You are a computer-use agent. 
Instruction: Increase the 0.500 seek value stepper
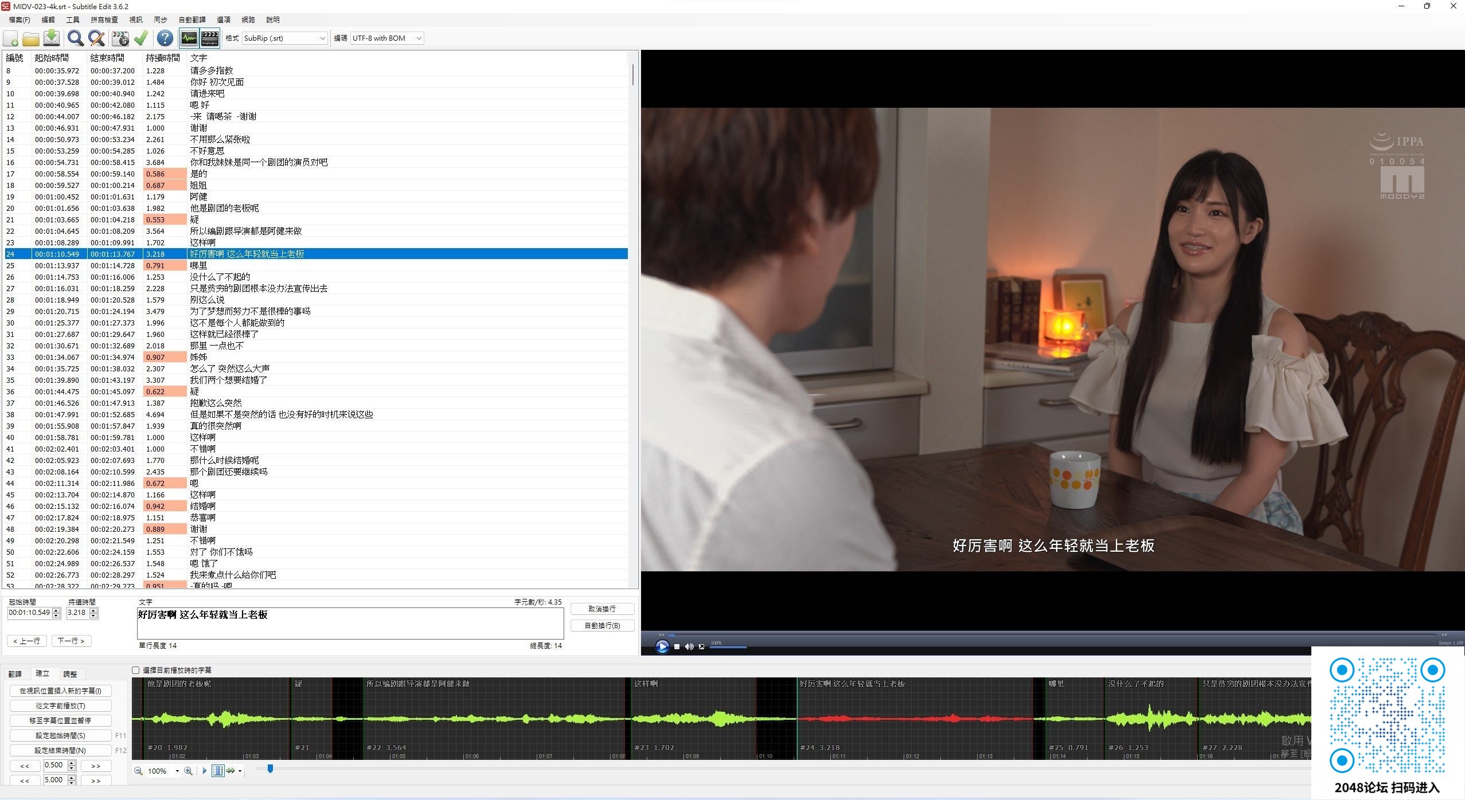[72, 763]
